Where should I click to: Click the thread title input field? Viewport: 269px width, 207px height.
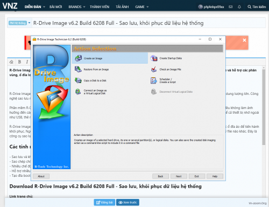[148, 23]
